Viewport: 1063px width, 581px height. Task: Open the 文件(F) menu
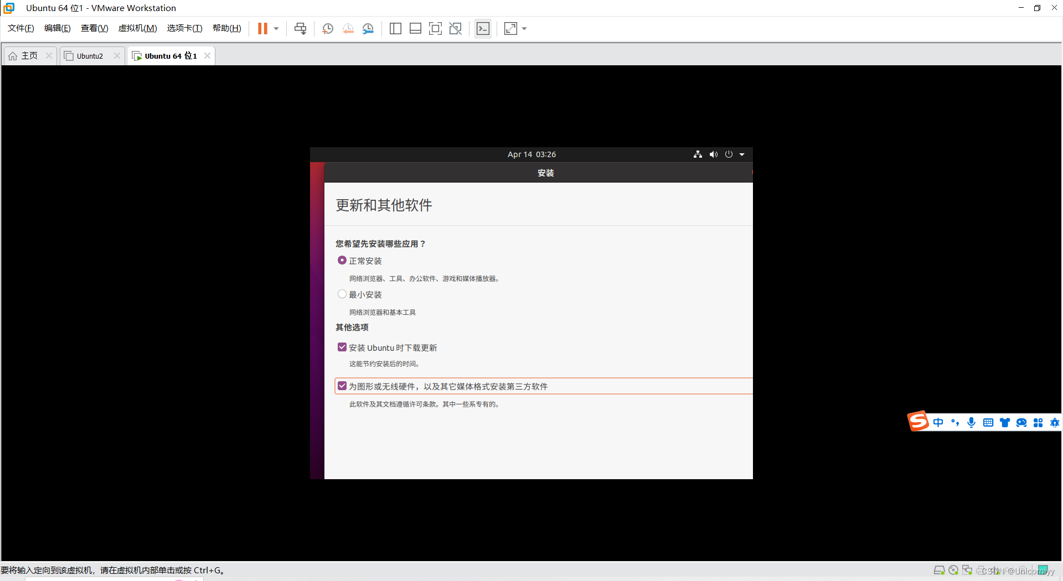click(21, 28)
